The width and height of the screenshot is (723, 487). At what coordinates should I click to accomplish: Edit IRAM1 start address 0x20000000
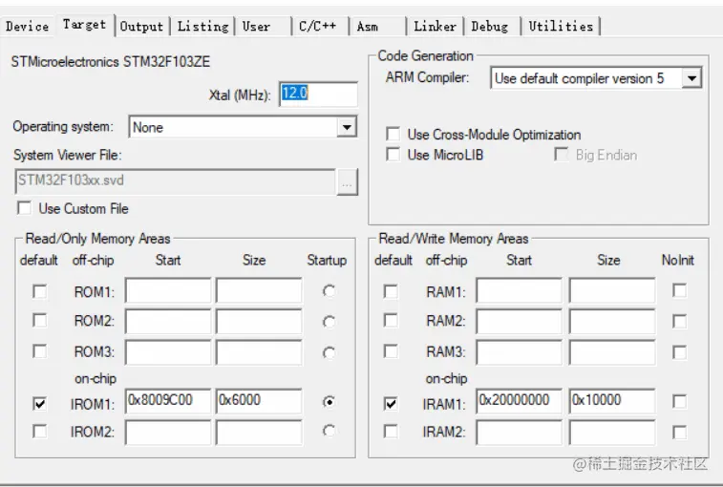(x=520, y=401)
